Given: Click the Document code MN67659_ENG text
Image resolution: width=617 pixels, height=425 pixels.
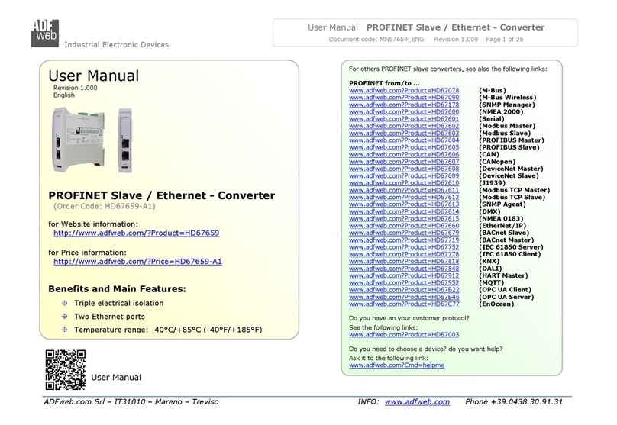Looking at the screenshot, I should point(376,40).
